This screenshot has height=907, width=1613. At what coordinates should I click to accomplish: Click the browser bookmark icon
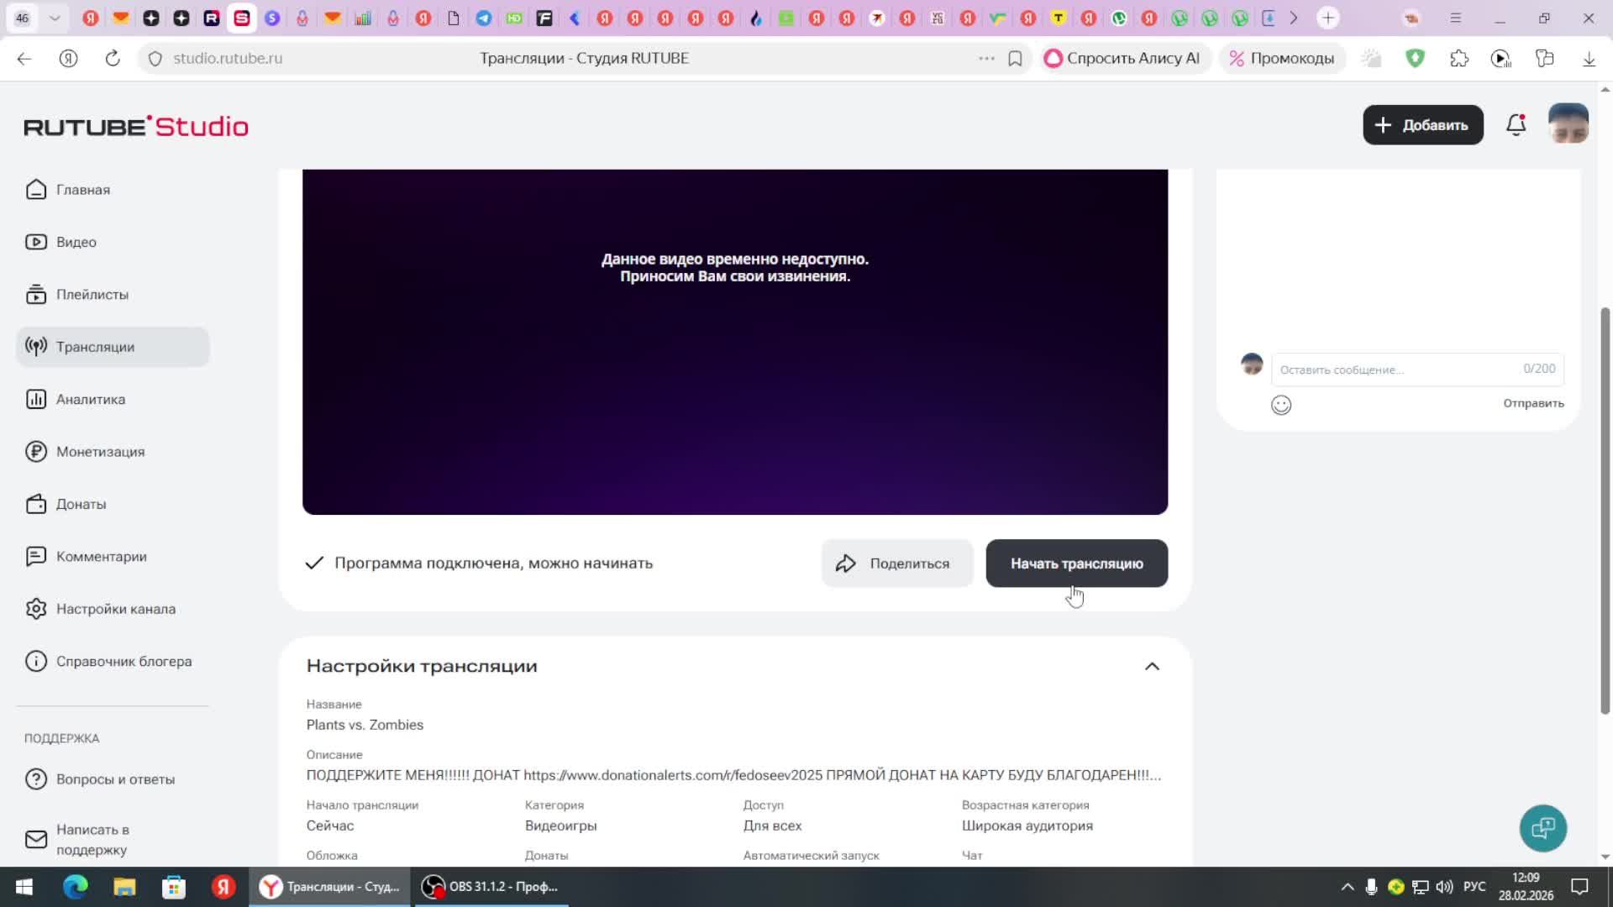pyautogui.click(x=1015, y=59)
